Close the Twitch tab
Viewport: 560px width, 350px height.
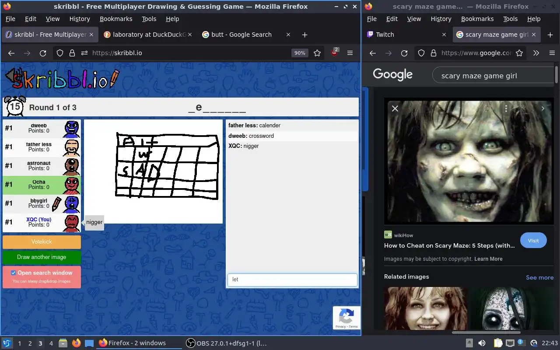tap(444, 35)
